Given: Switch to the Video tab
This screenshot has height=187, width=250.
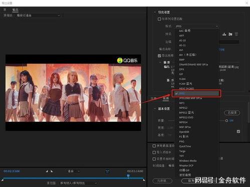Looking at the screenshot, I should coord(166,99).
